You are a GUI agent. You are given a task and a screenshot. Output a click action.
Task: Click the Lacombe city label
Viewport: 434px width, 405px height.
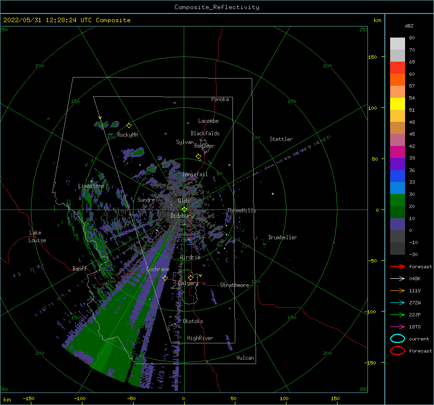(x=208, y=121)
